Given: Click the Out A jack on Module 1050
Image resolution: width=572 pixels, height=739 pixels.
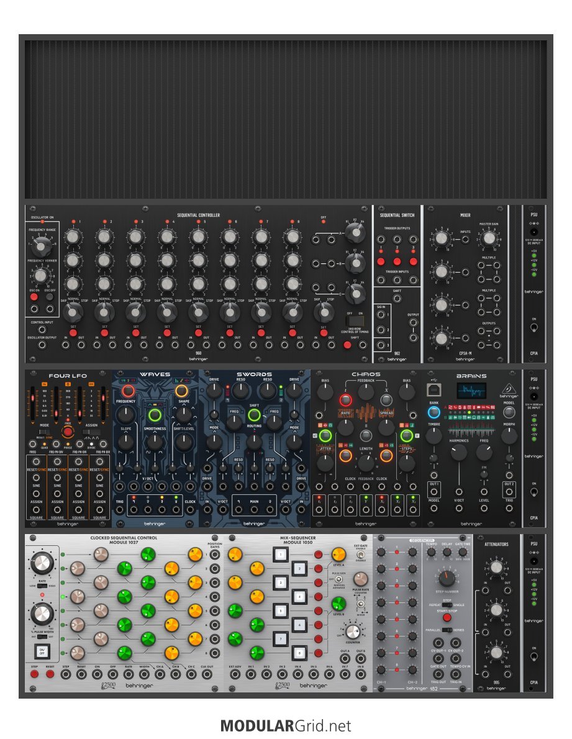Looking at the screenshot, I should [345, 659].
